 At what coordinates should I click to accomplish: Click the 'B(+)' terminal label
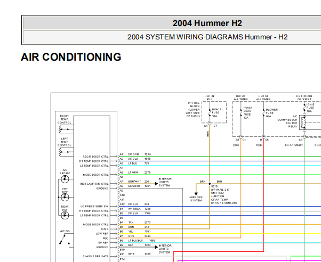click(x=106, y=238)
